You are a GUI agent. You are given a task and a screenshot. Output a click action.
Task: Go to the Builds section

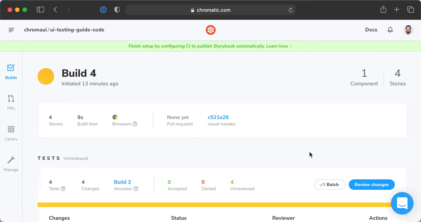coord(11,71)
